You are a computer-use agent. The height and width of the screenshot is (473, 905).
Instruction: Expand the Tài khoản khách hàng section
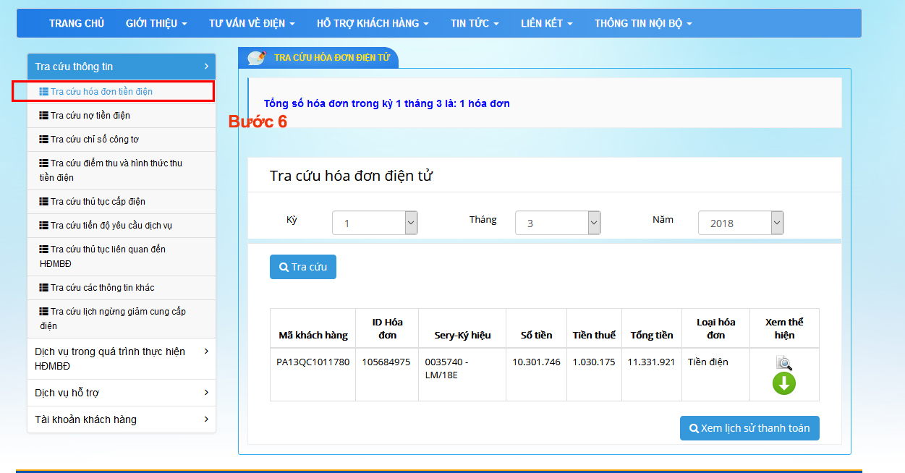[121, 419]
